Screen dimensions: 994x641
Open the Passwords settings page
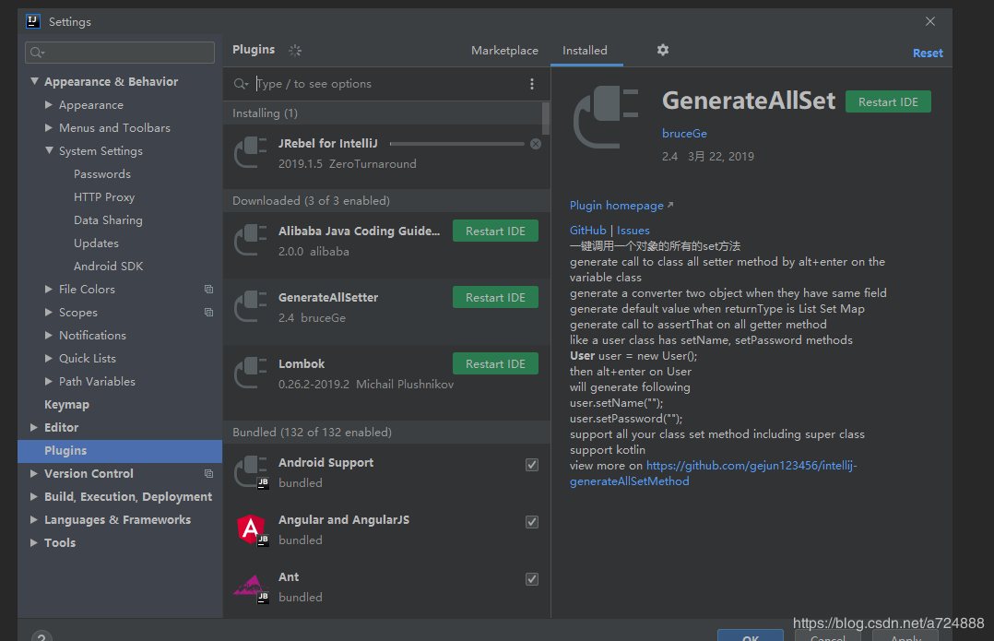[102, 173]
